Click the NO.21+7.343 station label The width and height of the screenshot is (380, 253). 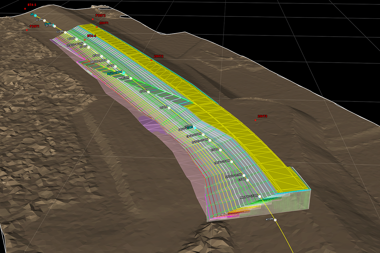[x=193, y=135]
